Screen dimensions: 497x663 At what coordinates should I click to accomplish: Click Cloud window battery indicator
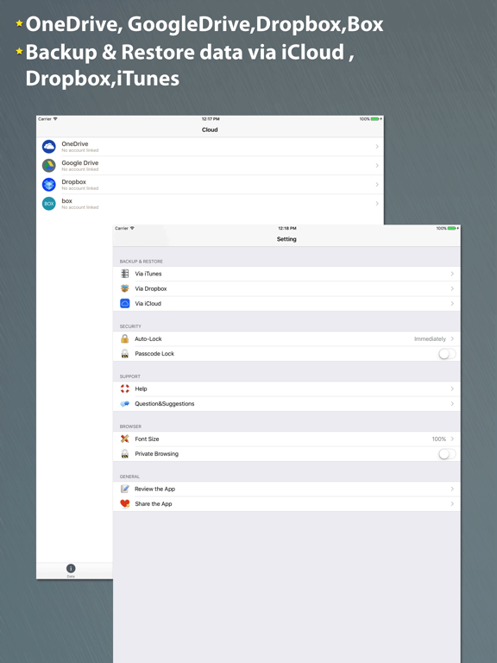(376, 119)
